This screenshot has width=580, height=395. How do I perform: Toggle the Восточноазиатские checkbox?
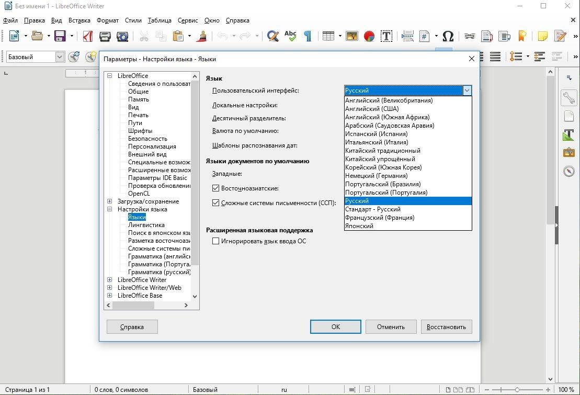pos(215,188)
